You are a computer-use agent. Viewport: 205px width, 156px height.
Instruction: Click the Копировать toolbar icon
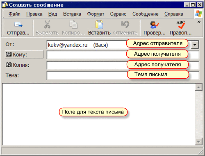[73, 25]
